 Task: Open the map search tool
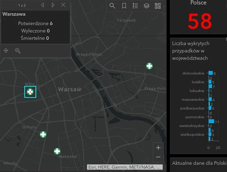pyautogui.click(x=112, y=6)
